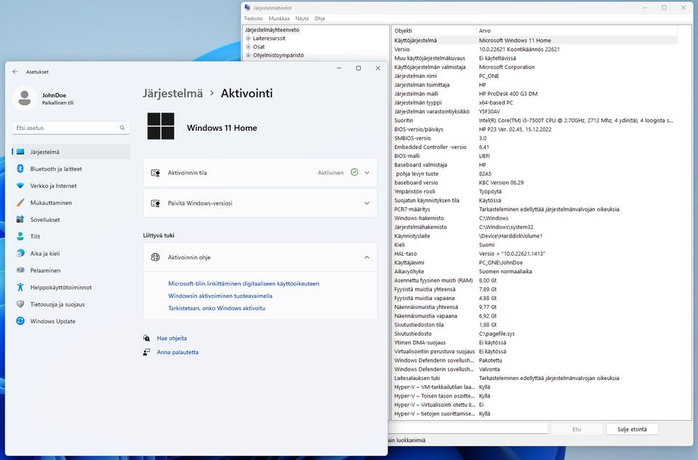The width and height of the screenshot is (698, 460).
Task: Collapse the Aktivoinnin ohje section chevron
Action: [366, 257]
